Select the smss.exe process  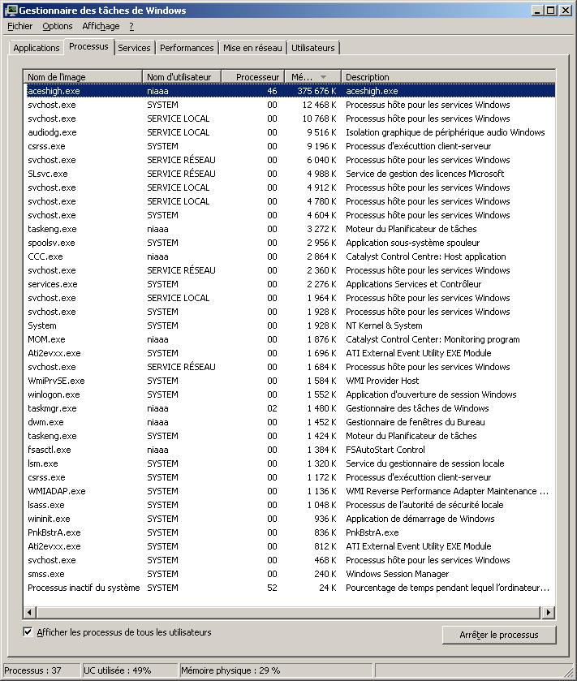289,574
